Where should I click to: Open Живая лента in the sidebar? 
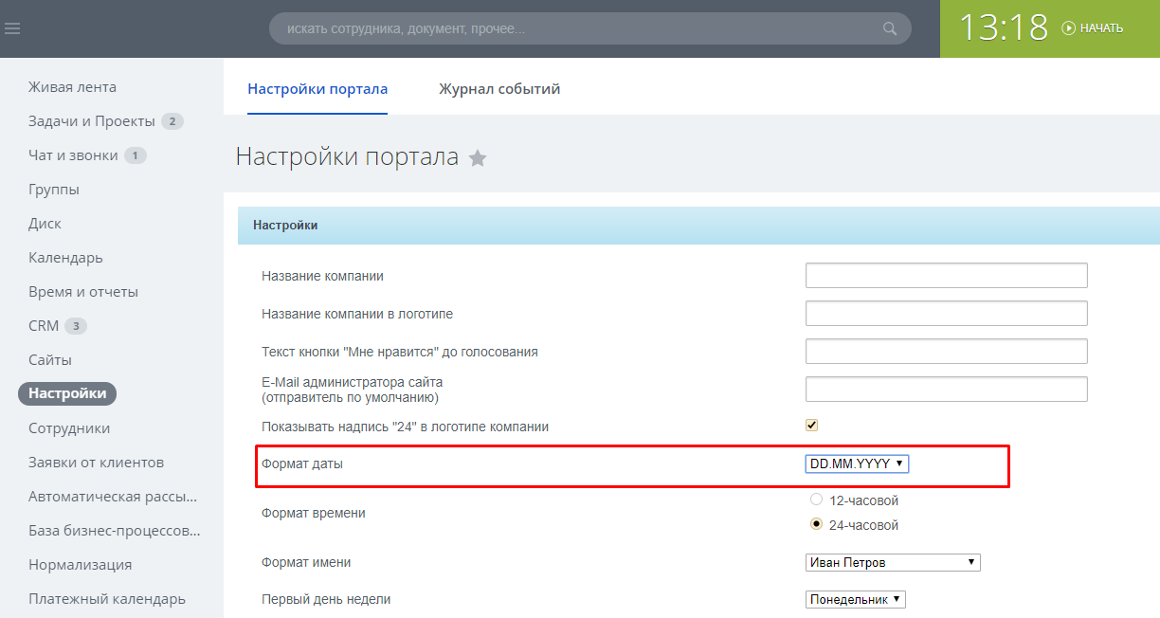tap(73, 87)
